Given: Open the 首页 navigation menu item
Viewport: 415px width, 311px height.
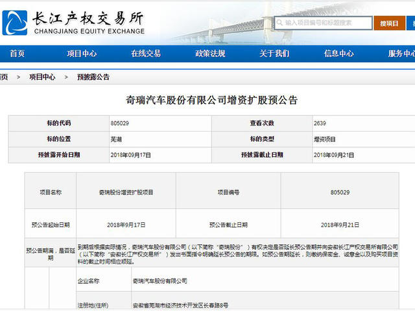Looking at the screenshot, I should 18,54.
